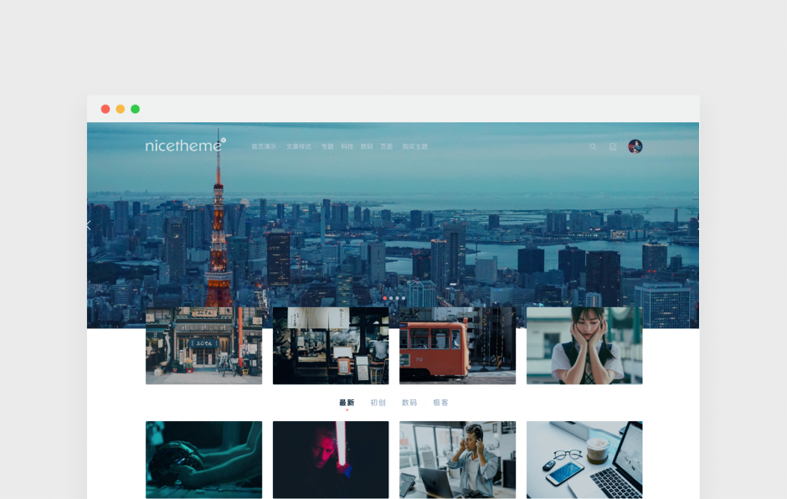Image resolution: width=787 pixels, height=499 pixels.
Task: Expand the 首页演示 dropdown menu
Action: pyautogui.click(x=265, y=147)
